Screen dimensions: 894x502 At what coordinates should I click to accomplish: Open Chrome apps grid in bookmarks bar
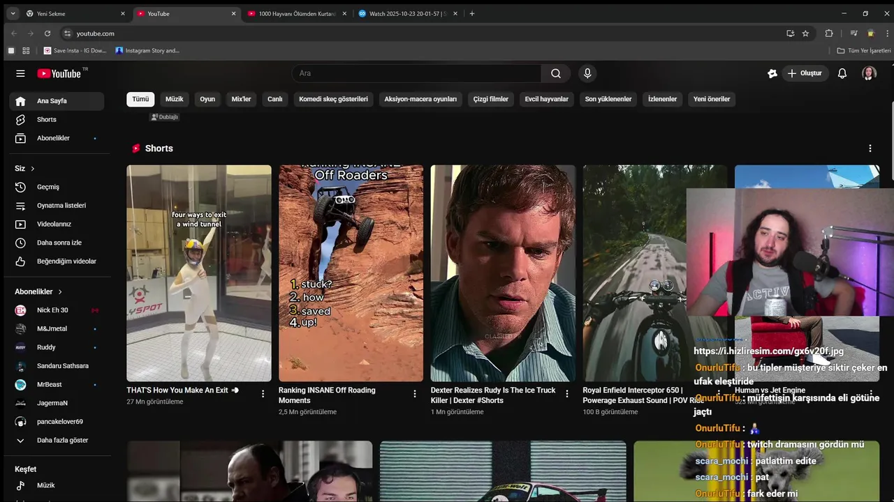click(26, 51)
